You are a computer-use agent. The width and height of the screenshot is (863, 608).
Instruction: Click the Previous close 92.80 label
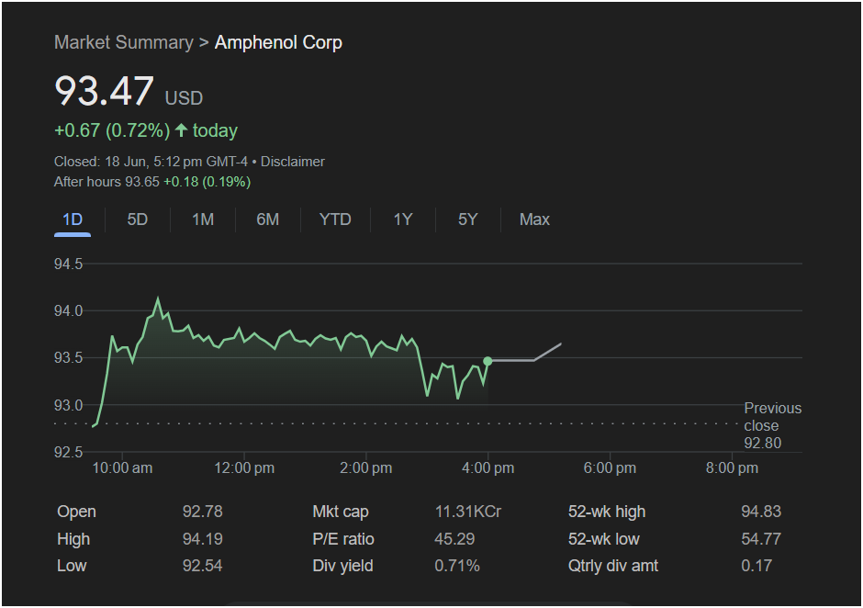pos(772,425)
